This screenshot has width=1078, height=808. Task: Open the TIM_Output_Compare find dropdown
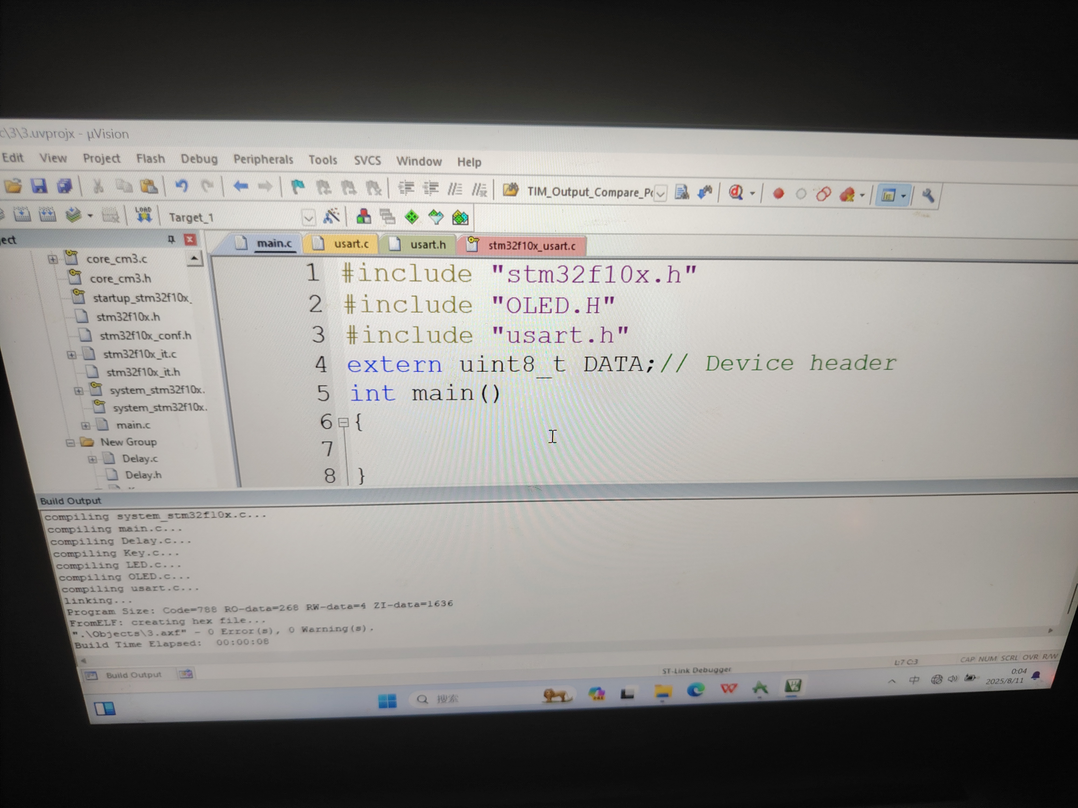(x=660, y=193)
